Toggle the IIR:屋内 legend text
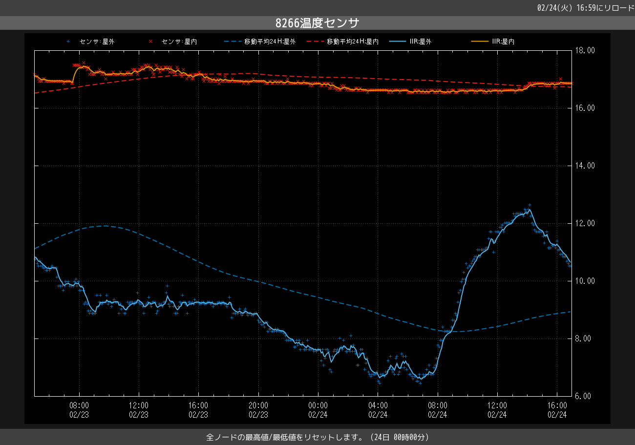This screenshot has height=445, width=635. click(x=503, y=42)
